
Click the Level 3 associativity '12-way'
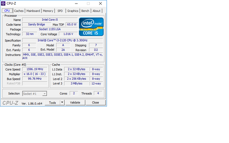96,83
